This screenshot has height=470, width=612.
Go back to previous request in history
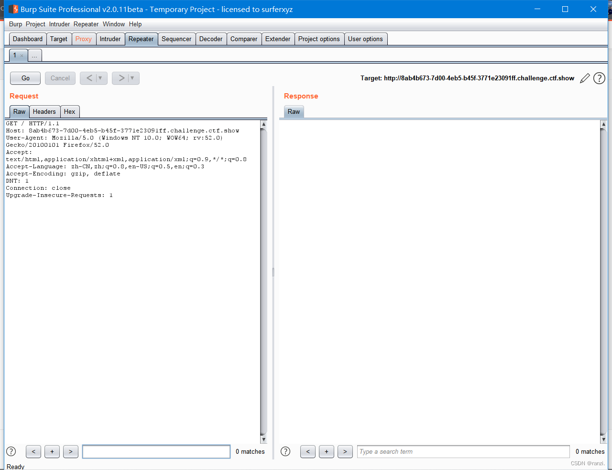coord(89,78)
